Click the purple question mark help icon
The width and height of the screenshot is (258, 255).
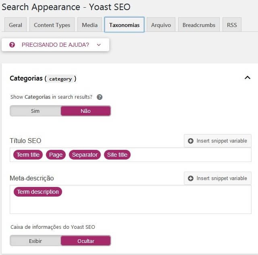[x=12, y=45]
